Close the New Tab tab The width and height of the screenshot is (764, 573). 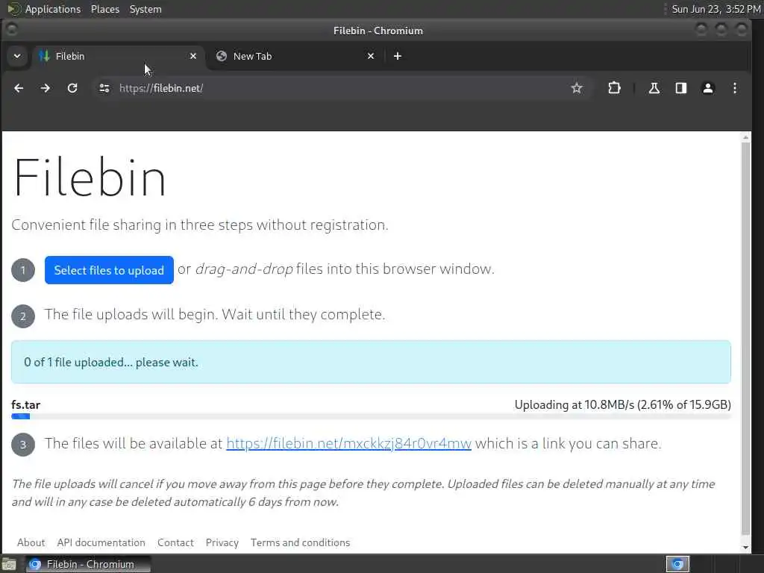click(x=371, y=56)
